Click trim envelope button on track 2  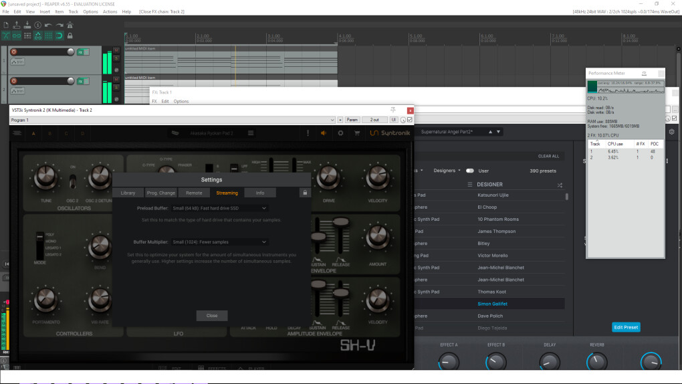click(17, 91)
